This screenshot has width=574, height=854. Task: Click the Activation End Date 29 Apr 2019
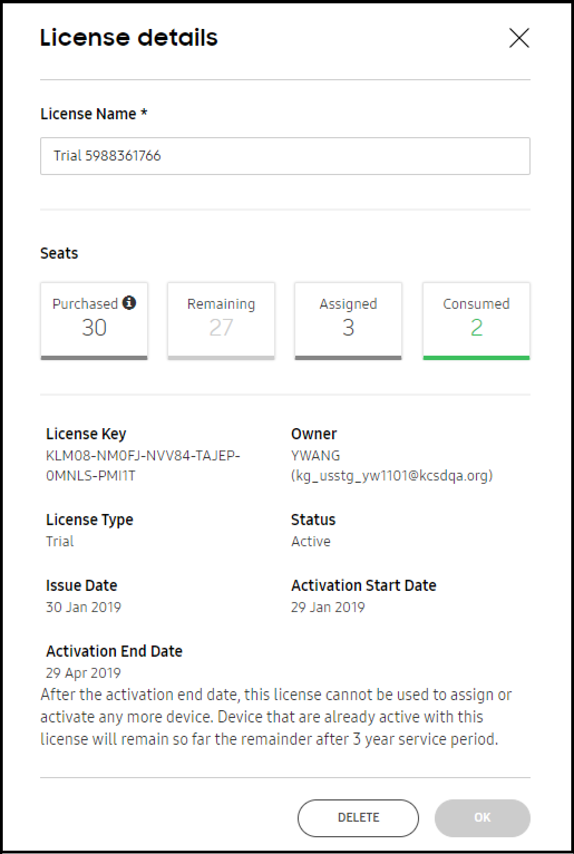(82, 673)
